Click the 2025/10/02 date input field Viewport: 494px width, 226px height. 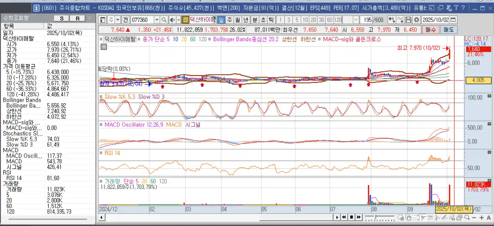click(436, 20)
